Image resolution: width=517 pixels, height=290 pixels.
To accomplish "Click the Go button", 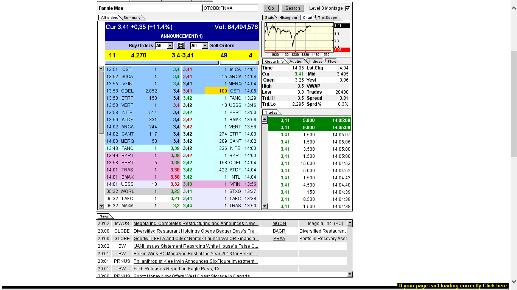I will tap(271, 8).
